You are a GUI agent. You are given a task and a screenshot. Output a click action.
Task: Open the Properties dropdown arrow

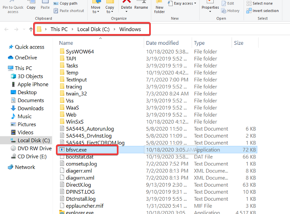coord(210,12)
